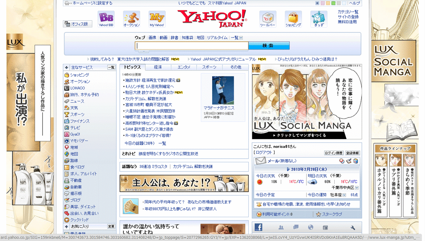
Task: Open 不動産 in the services sidebar
Action: [76, 180]
